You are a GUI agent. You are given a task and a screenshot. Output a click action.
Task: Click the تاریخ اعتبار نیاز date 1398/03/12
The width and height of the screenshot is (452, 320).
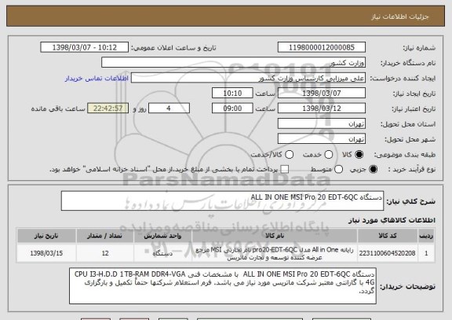point(322,109)
